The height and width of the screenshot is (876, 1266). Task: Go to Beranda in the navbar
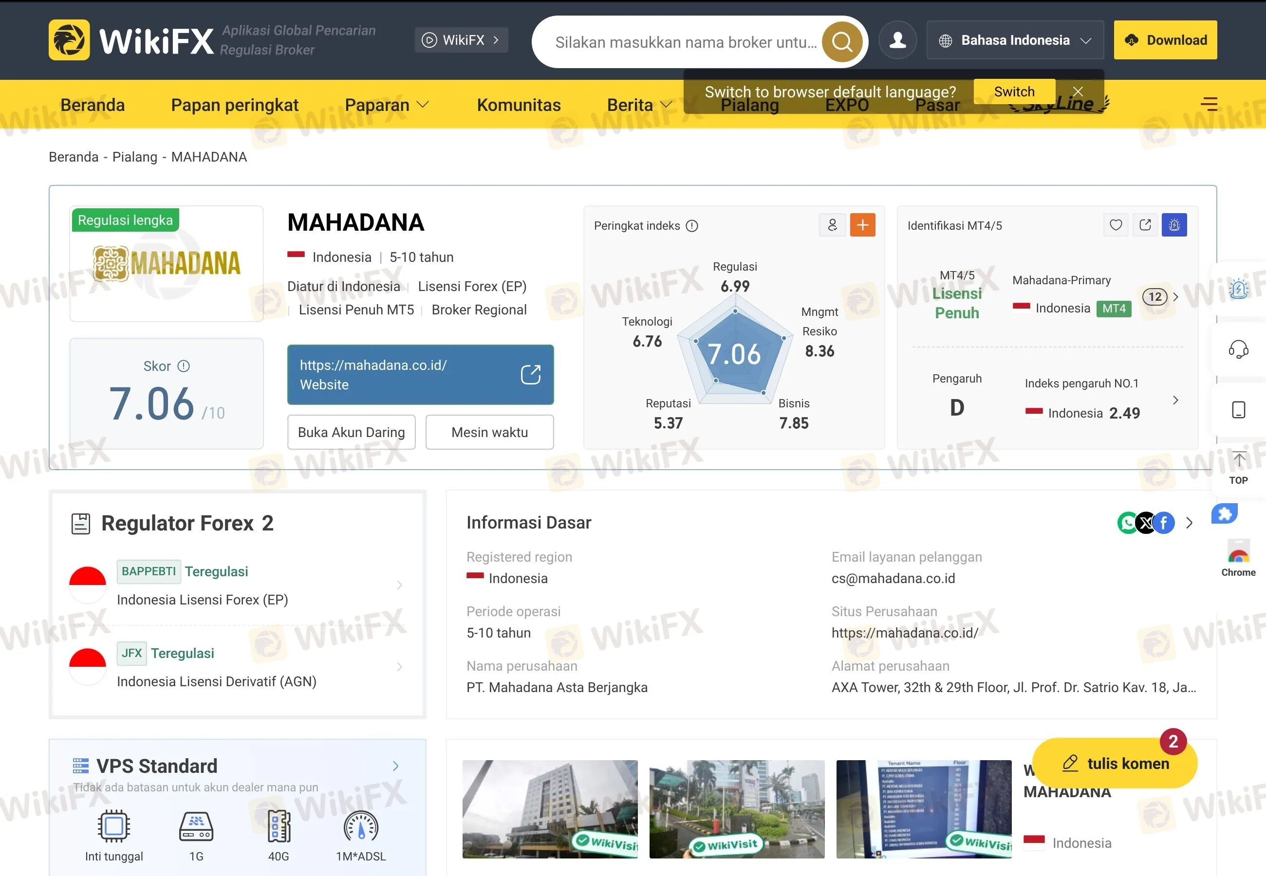92,105
